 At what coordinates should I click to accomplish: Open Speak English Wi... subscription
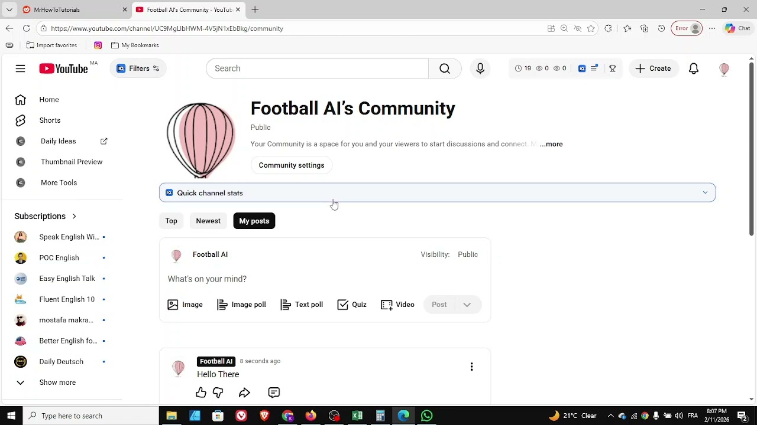coord(62,237)
